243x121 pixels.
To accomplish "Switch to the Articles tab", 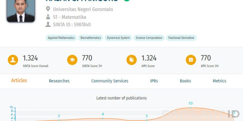I will click(19, 81).
